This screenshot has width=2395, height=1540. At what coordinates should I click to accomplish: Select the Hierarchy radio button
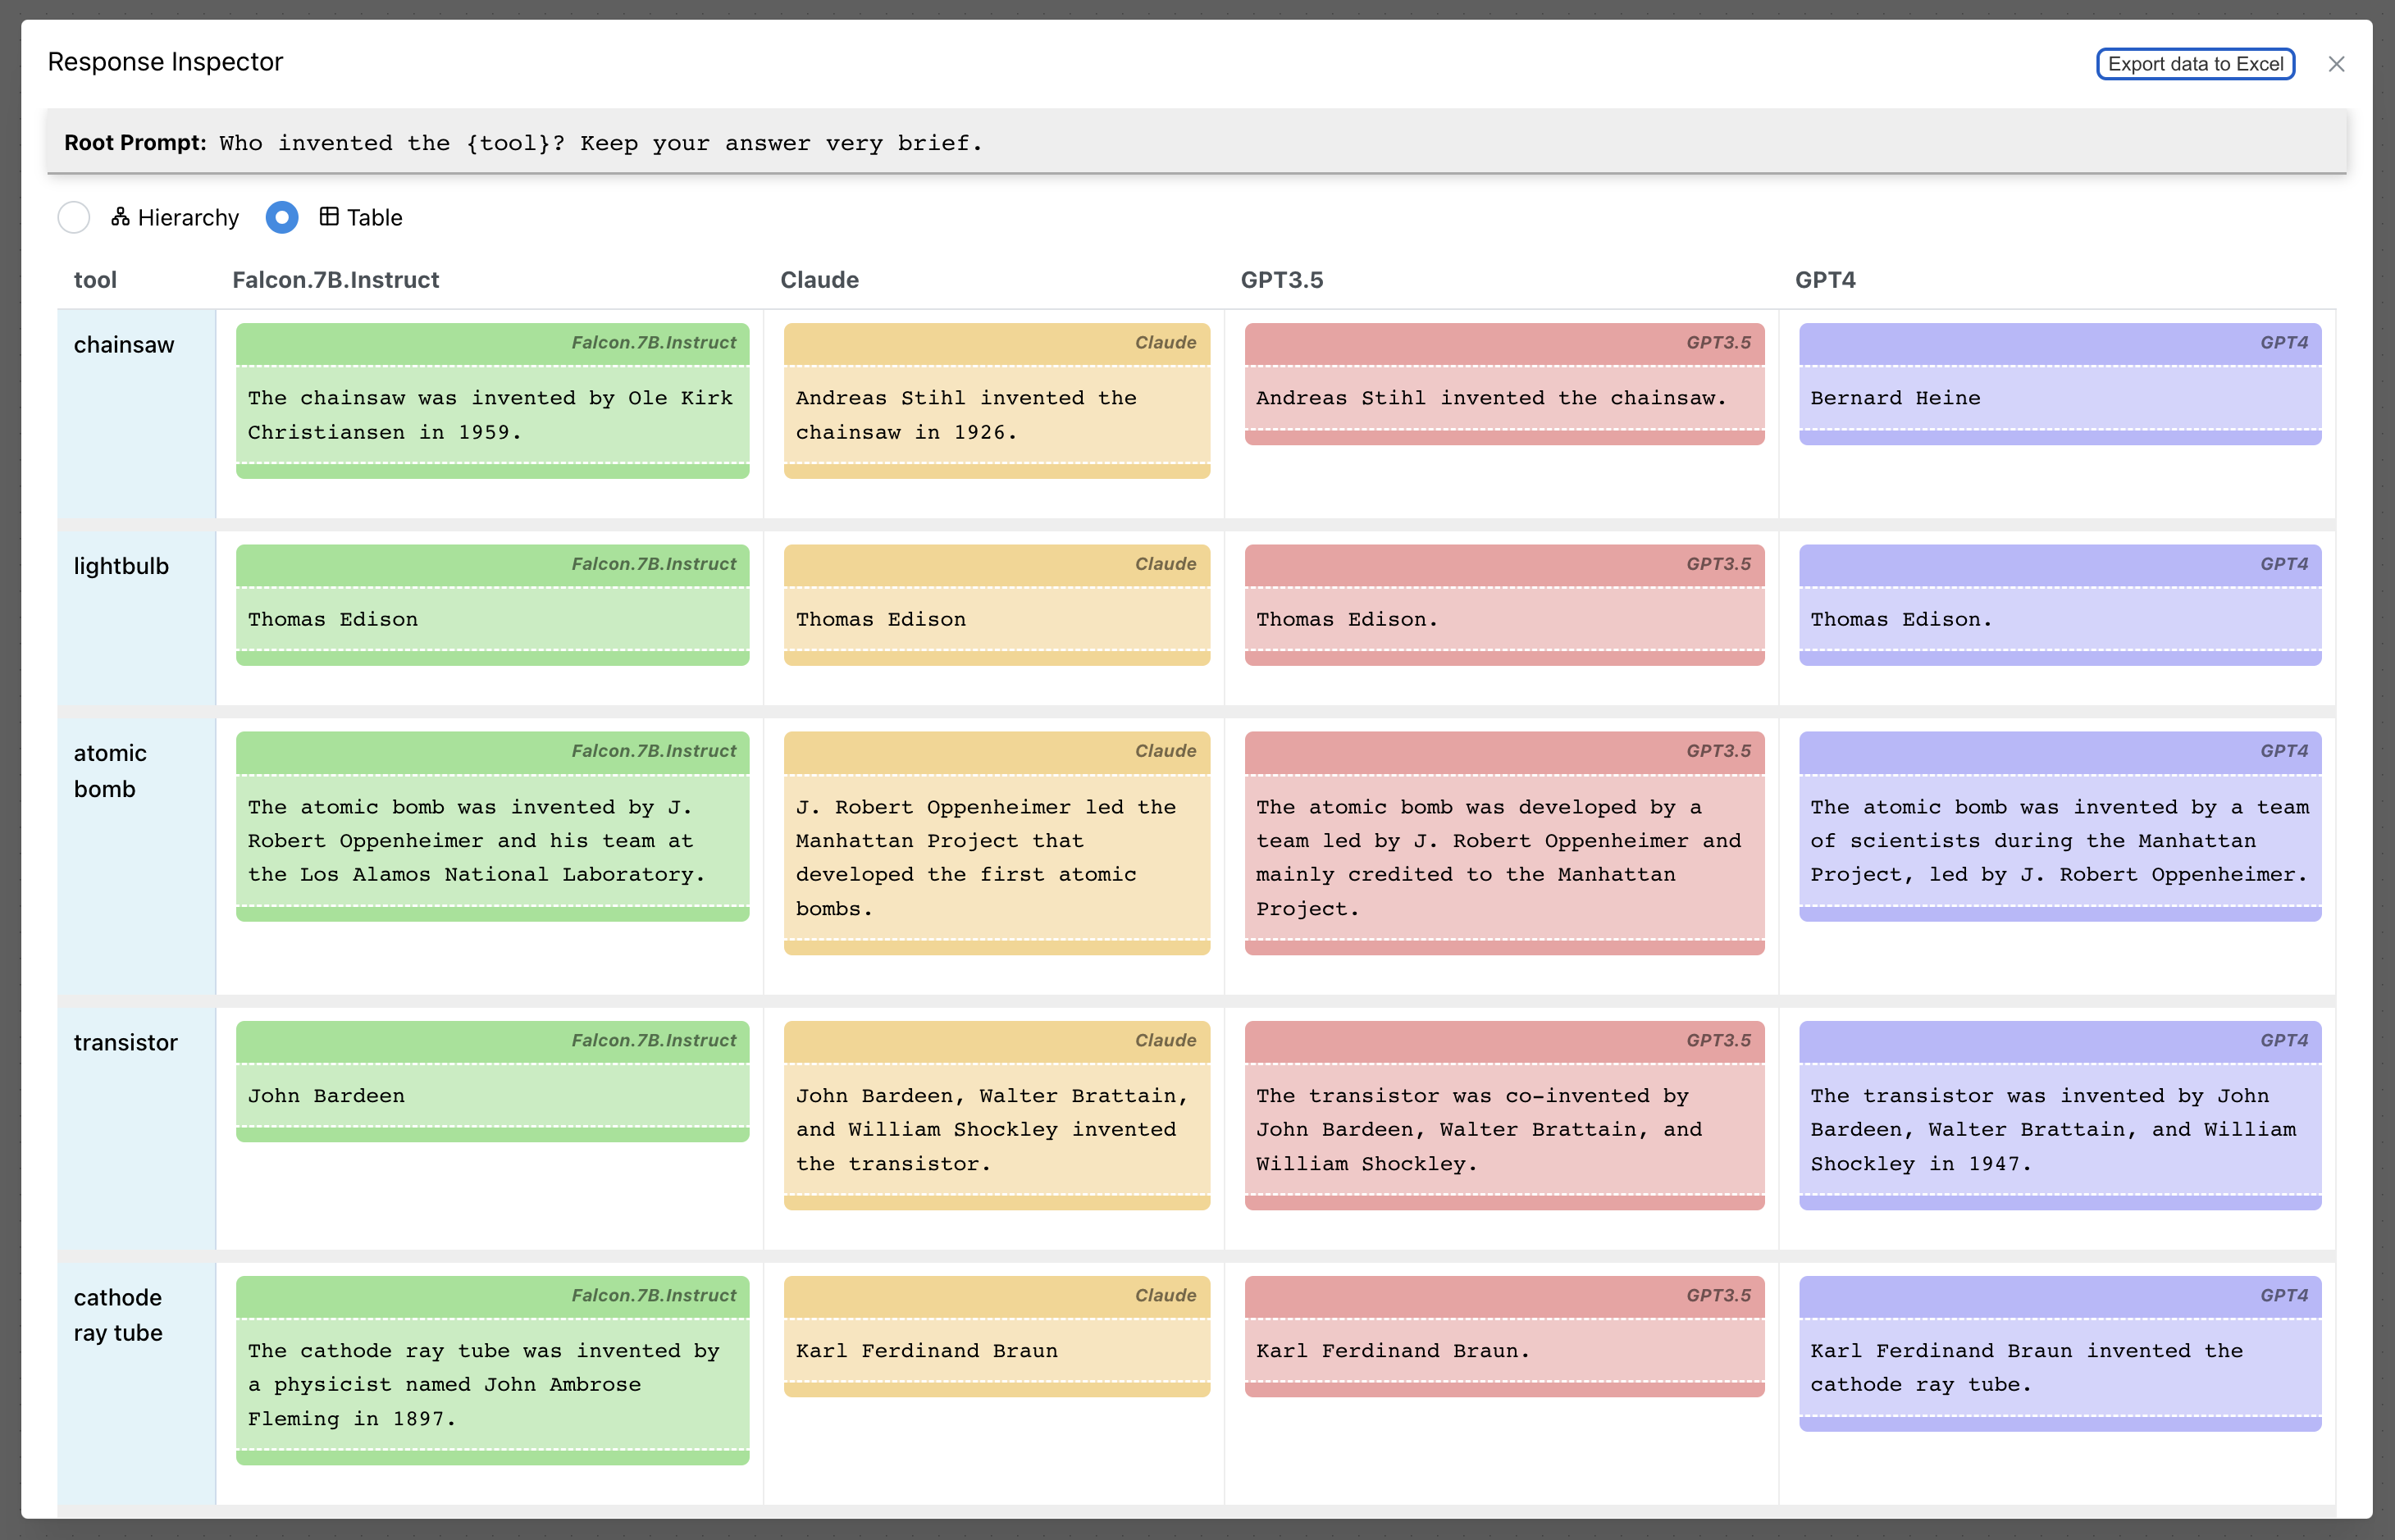74,217
